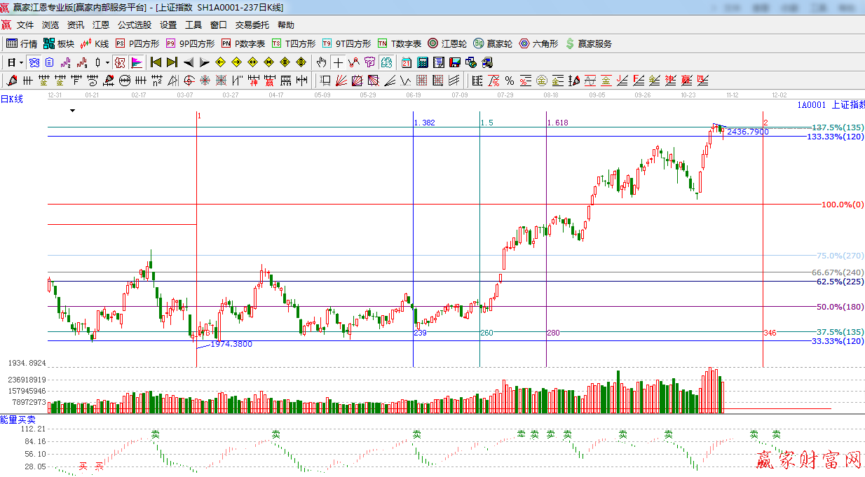Viewport: 865px width, 477px height.
Task: Click the floppy disk save icon
Action: coord(455,62)
